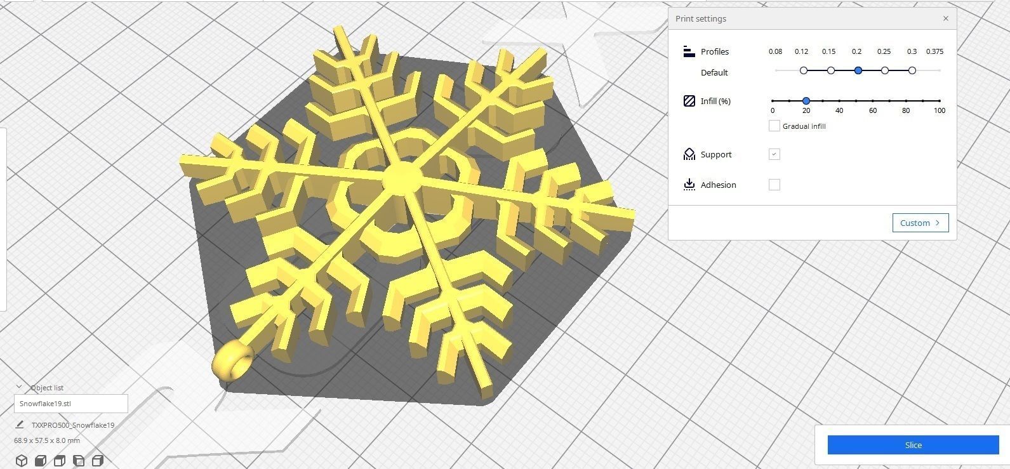Viewport: 1010px width, 469px height.
Task: Set infill slider to the 100 tick
Action: pyautogui.click(x=940, y=101)
